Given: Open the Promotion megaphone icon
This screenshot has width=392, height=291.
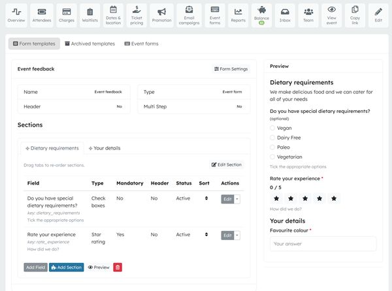Looking at the screenshot, I should [161, 14].
